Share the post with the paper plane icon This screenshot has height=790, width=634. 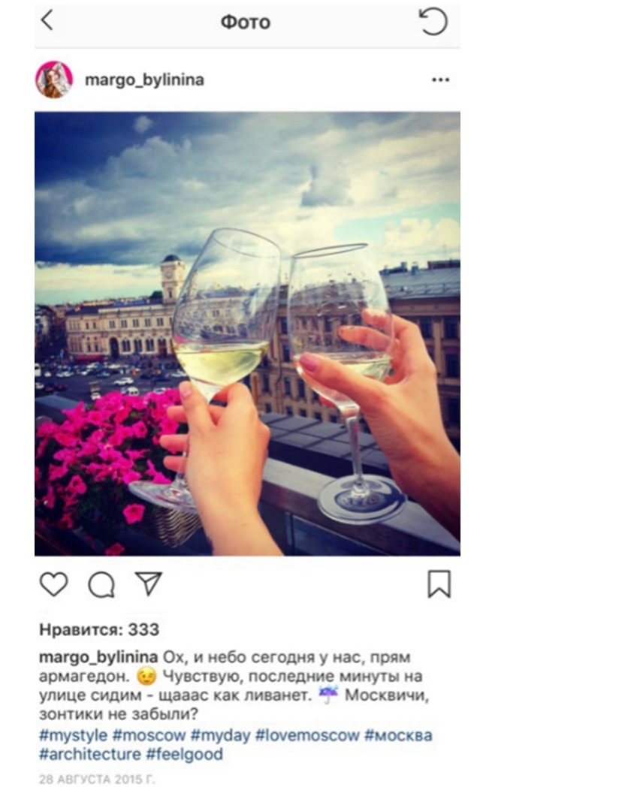click(x=149, y=583)
